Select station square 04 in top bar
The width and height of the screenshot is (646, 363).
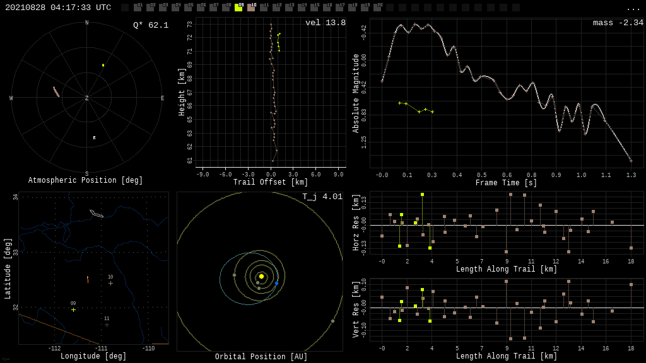[x=175, y=8]
